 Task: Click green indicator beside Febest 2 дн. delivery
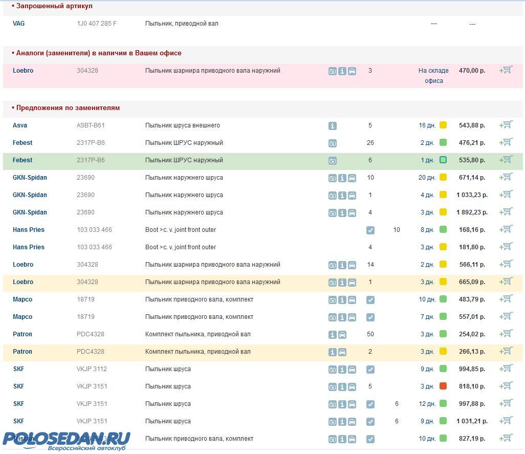click(443, 143)
